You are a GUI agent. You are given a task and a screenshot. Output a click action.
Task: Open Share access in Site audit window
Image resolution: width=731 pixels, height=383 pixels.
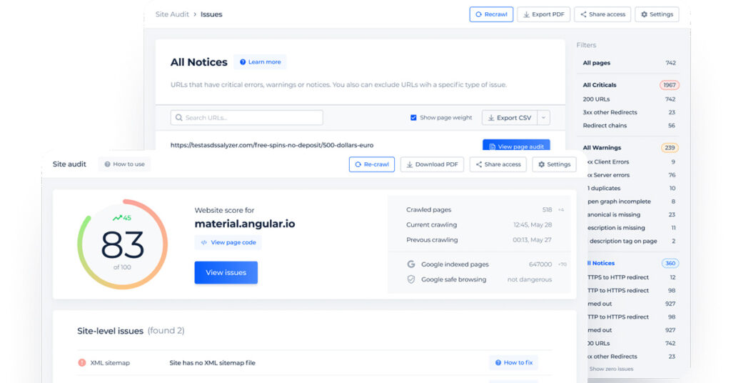click(x=498, y=164)
